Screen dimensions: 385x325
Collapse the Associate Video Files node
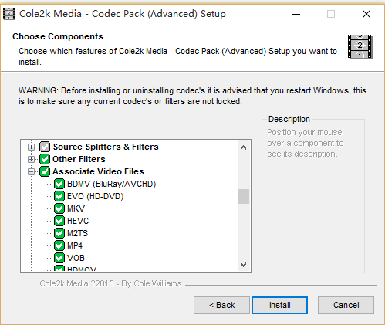coord(31,171)
